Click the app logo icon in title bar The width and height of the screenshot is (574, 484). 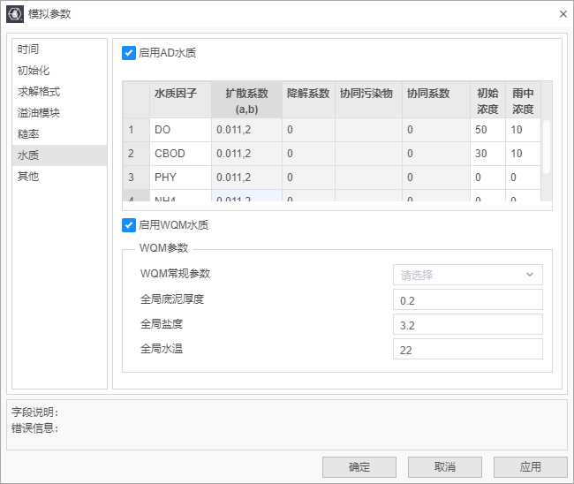(x=15, y=13)
